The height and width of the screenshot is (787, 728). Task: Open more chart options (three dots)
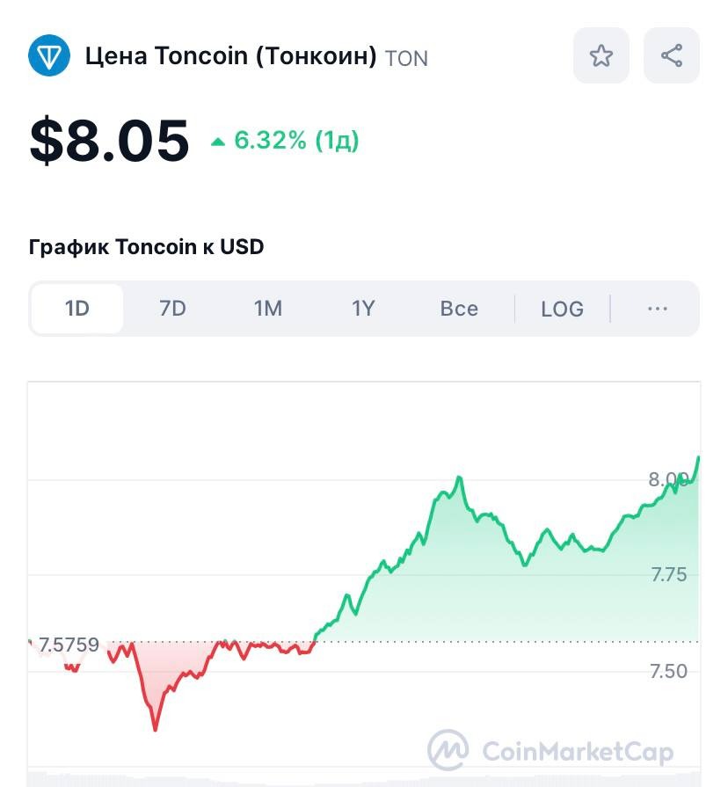click(657, 309)
